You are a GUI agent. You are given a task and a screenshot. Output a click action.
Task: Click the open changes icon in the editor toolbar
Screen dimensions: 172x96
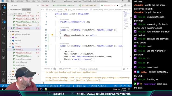click(121, 5)
